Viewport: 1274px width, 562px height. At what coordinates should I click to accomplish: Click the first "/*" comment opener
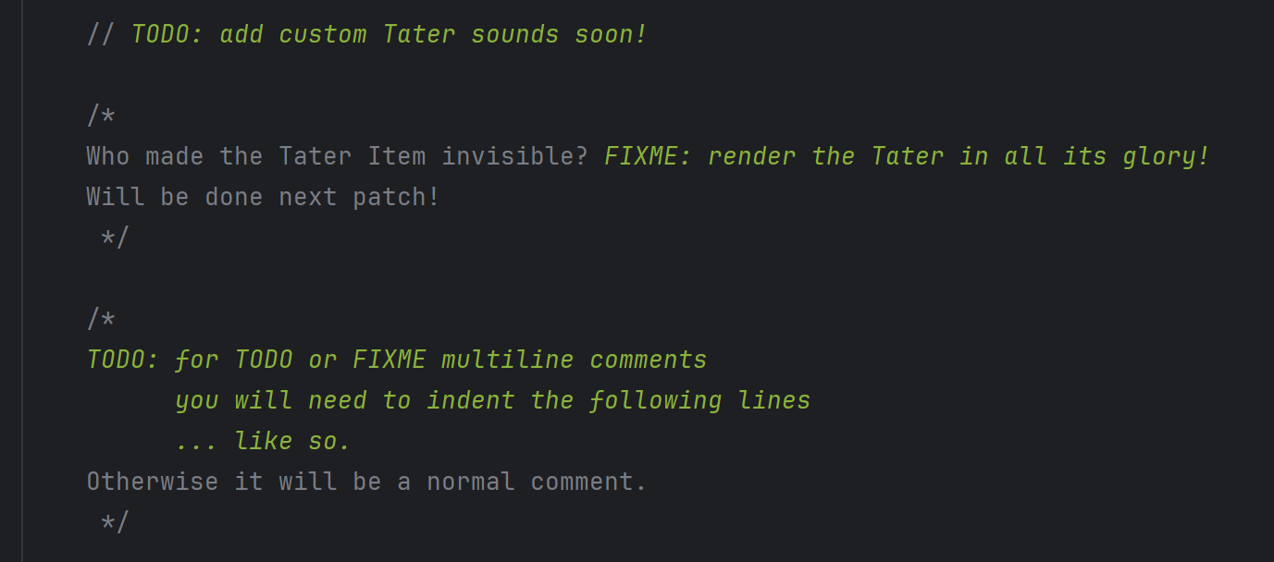click(x=101, y=116)
